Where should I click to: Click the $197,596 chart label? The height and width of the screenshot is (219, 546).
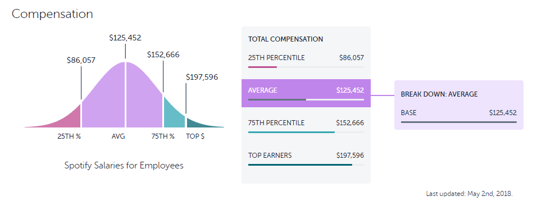[202, 77]
